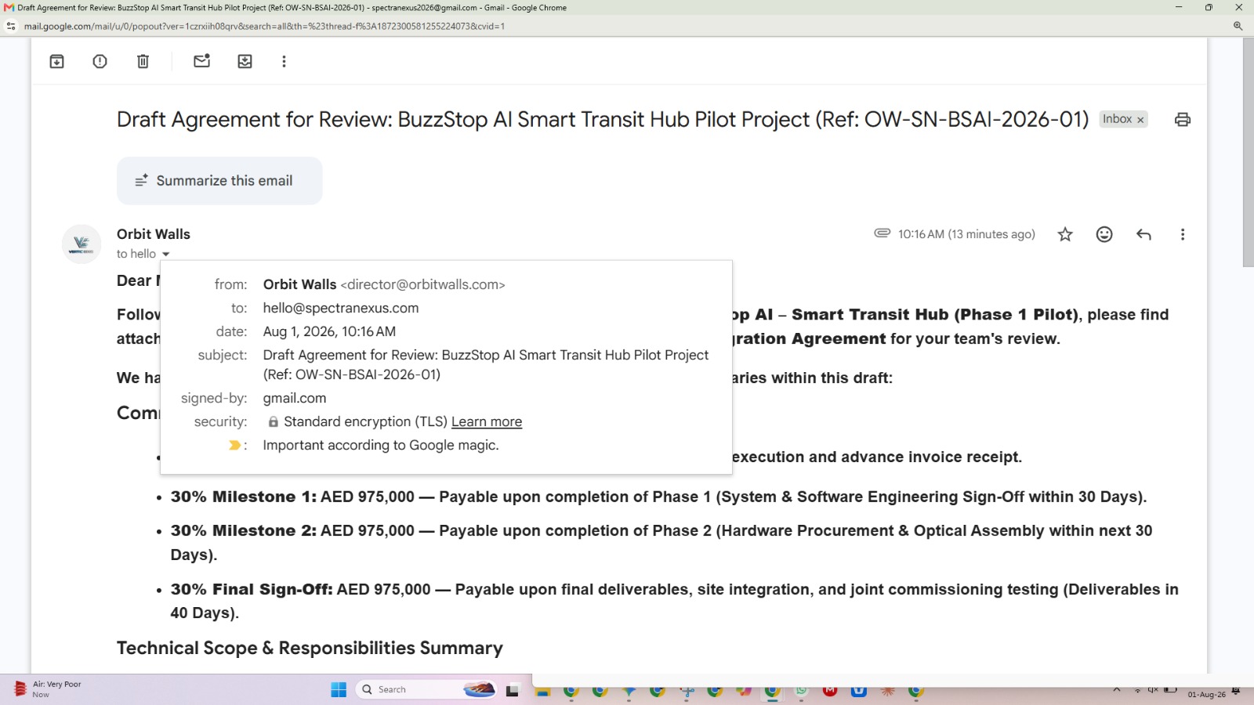1254x705 pixels.
Task: Click the date Aug 1, 2026, 10:16 AM
Action: 329,331
